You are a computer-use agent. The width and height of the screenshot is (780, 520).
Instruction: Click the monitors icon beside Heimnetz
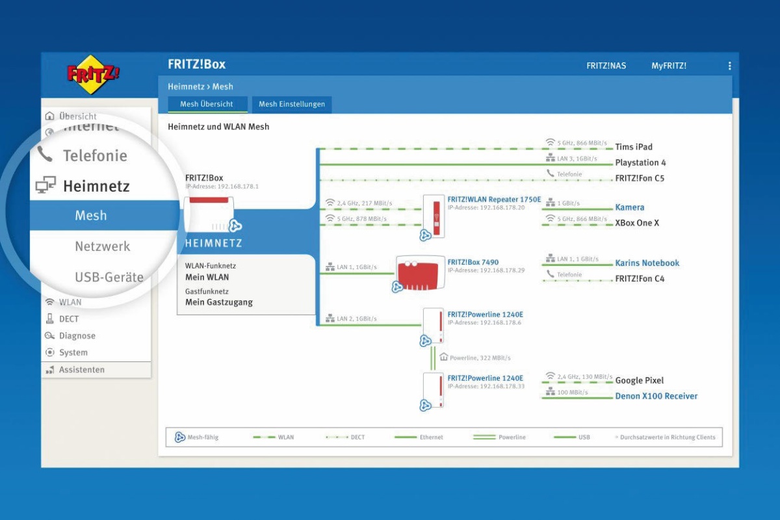click(x=45, y=186)
